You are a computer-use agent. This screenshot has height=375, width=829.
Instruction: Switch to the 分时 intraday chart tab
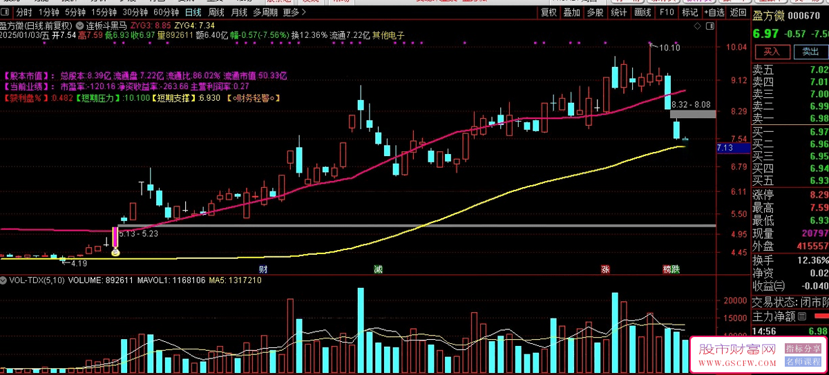23,12
